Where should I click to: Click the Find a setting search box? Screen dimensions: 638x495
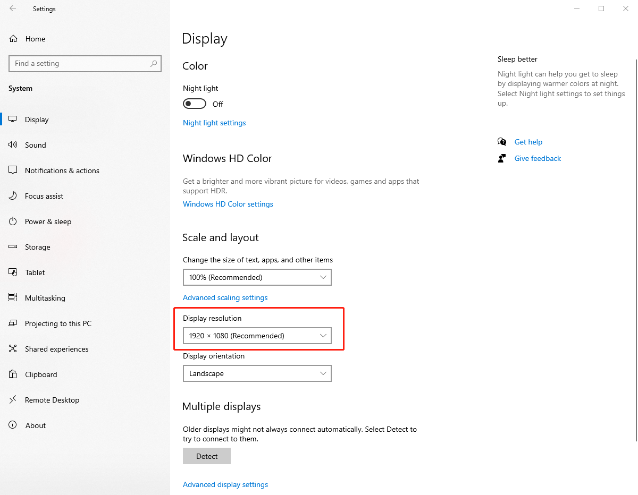coord(80,63)
